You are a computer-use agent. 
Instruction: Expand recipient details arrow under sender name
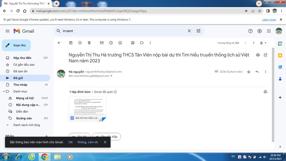pyautogui.click(x=112, y=76)
